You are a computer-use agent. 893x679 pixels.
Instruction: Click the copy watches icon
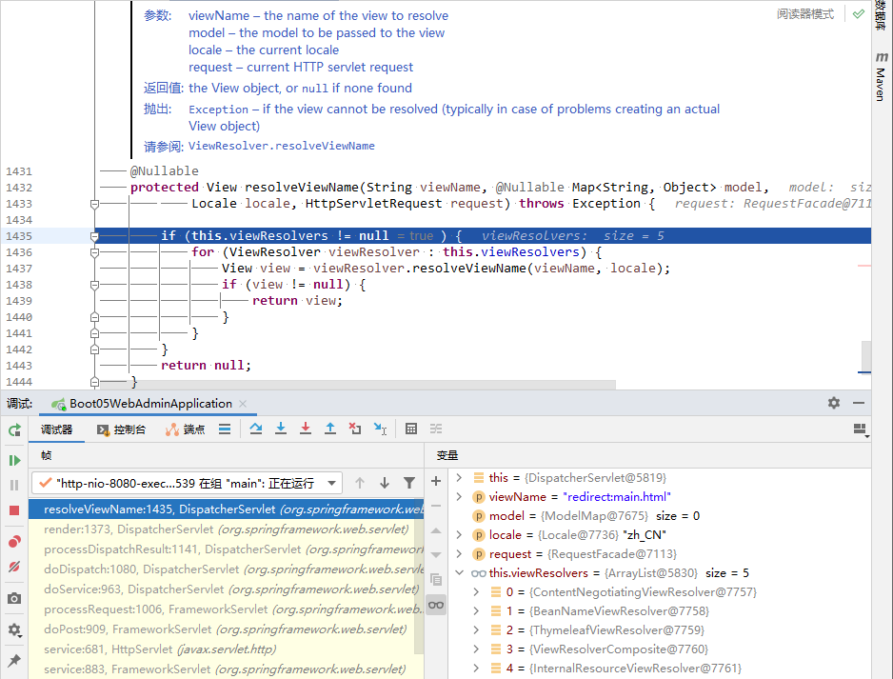coord(436,580)
